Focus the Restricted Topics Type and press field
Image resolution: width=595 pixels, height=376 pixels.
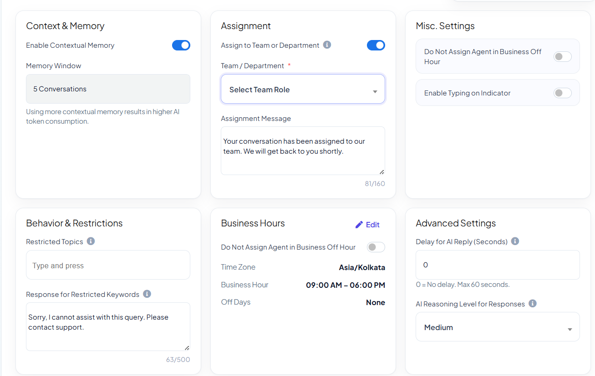[x=108, y=265]
